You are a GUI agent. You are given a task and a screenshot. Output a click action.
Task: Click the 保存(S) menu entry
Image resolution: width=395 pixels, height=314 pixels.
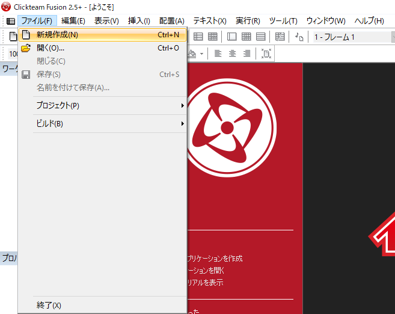coord(103,75)
